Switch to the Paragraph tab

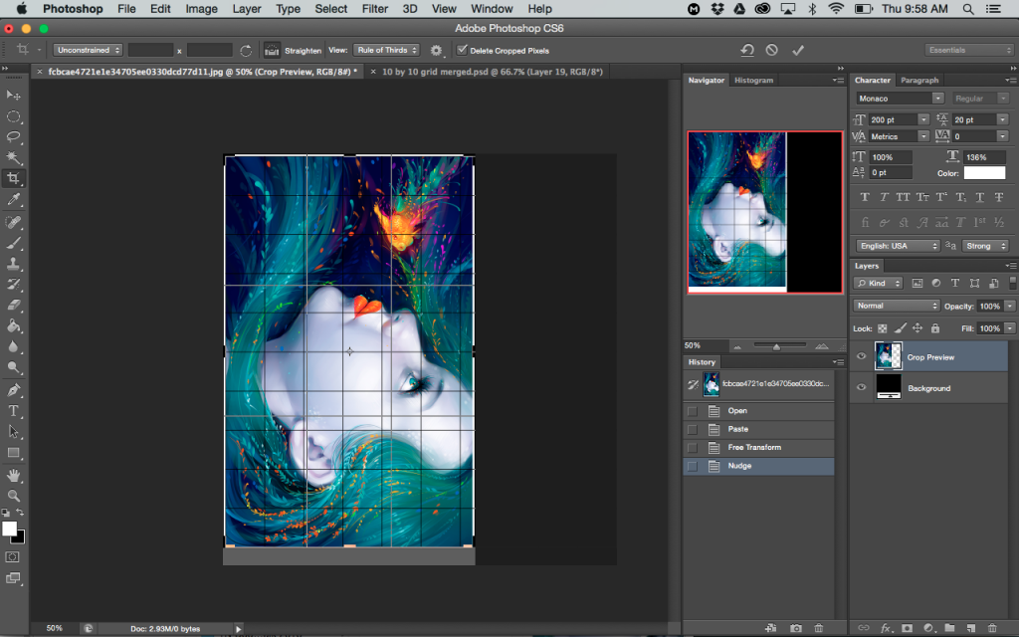click(x=919, y=80)
